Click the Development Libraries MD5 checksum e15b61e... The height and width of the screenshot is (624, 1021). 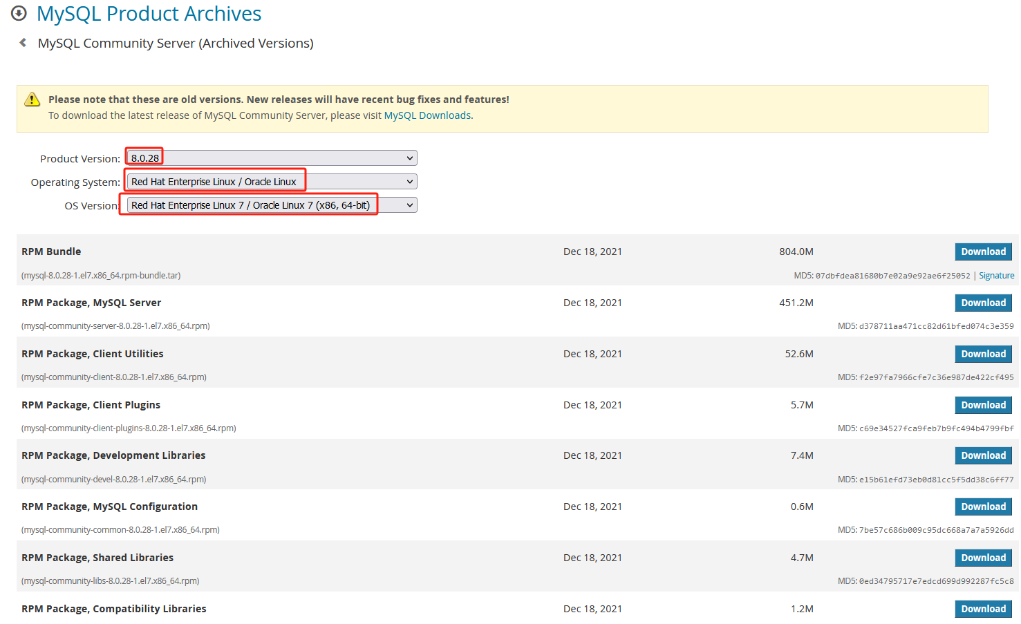point(937,480)
